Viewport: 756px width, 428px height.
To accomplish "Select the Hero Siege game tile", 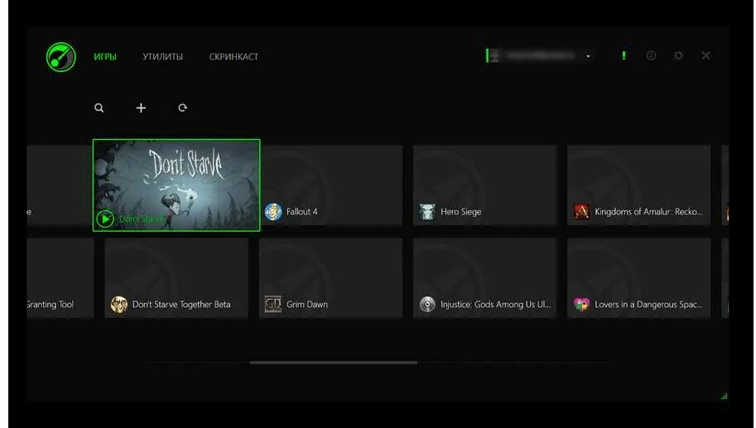I will 485,185.
